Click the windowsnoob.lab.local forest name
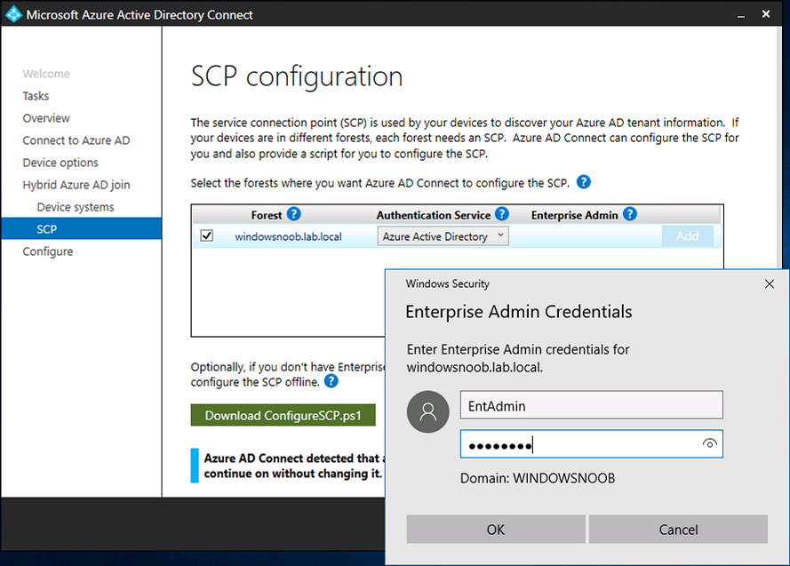The width and height of the screenshot is (790, 566). pyautogui.click(x=288, y=236)
